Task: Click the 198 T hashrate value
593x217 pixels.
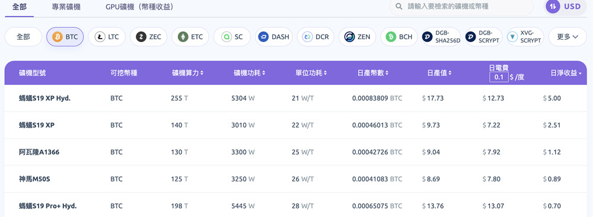Action: [x=179, y=206]
